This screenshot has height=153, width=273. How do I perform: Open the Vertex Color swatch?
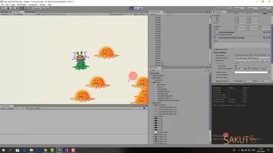pos(251,72)
